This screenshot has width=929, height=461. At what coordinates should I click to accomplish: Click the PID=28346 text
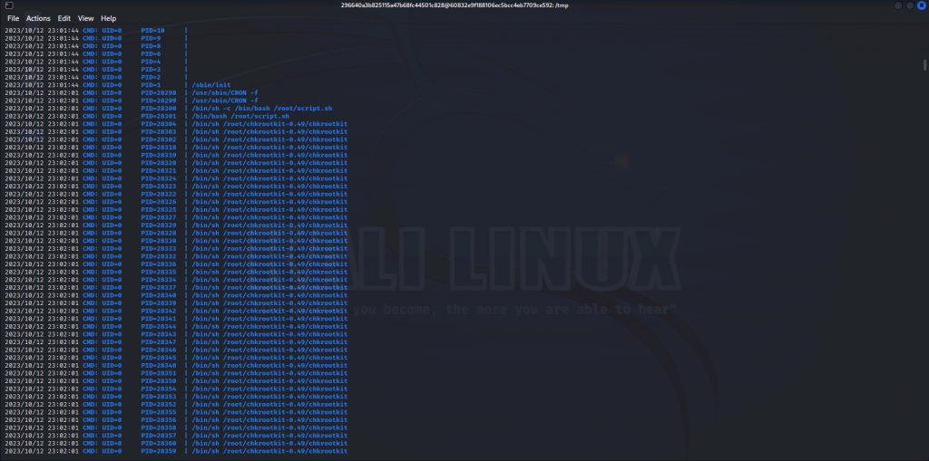159,350
